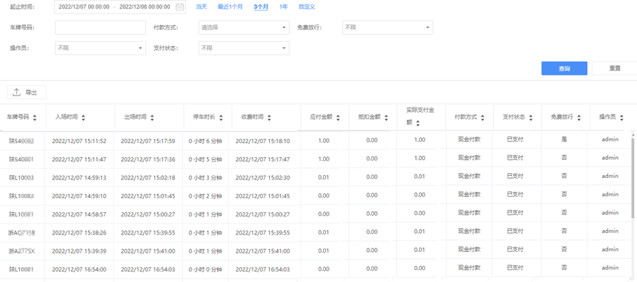Viewport: 637px width, 282px height.
Task: Select the 3个月 time range
Action: click(x=261, y=7)
